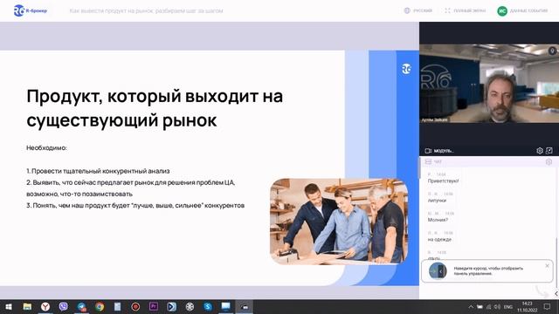Open Adobe Premiere Pro from taskbar
The height and width of the screenshot is (314, 559).
coord(154,306)
